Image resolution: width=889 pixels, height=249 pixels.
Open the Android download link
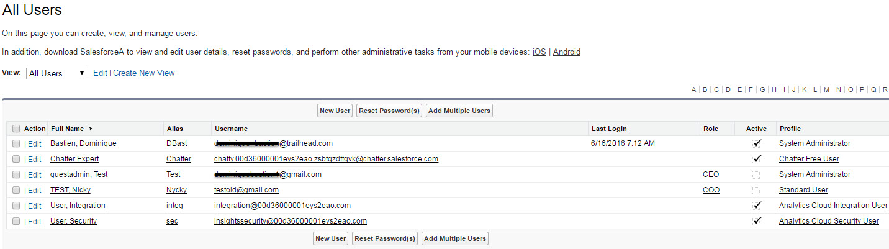tap(566, 52)
